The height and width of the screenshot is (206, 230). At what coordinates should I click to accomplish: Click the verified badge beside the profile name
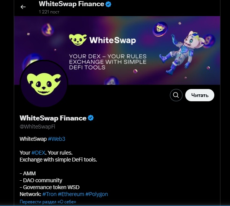pos(91,118)
